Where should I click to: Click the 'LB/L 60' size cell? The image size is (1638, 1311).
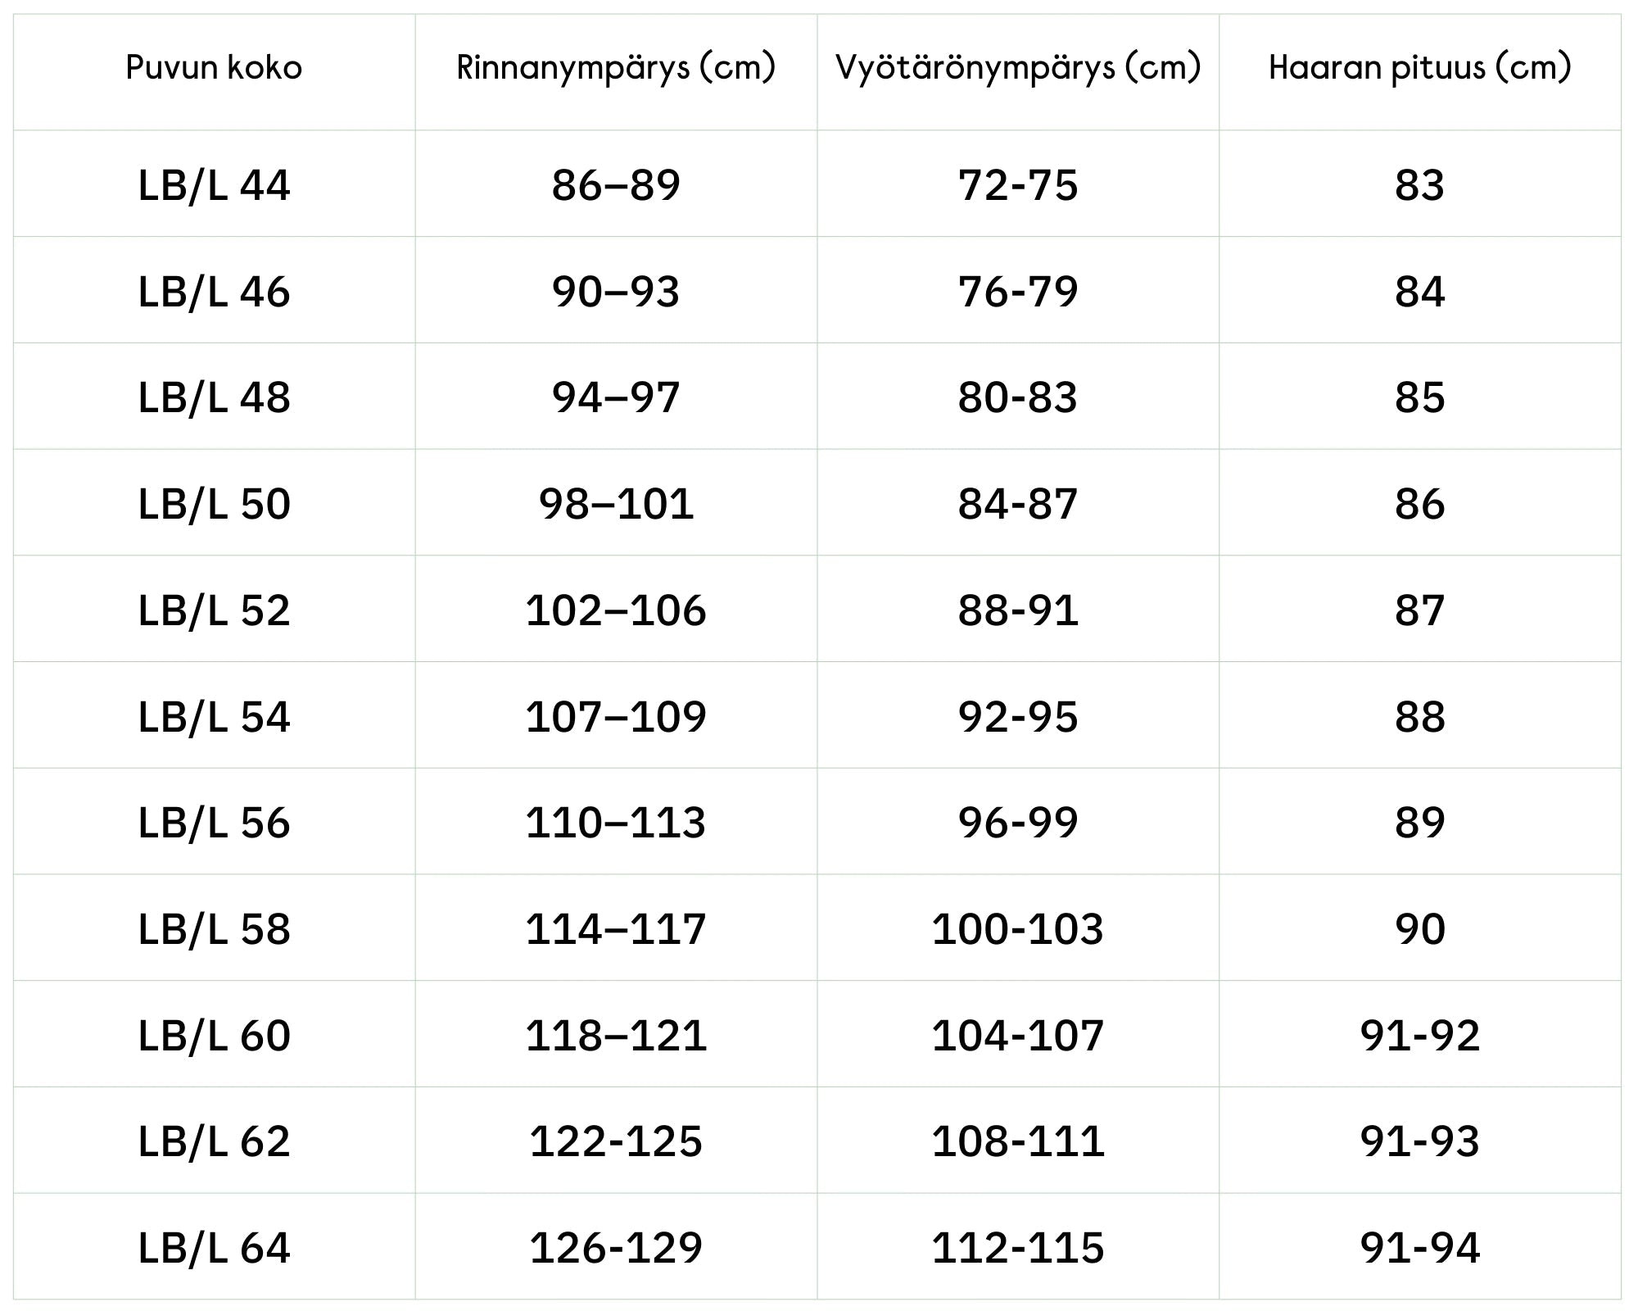214,1036
